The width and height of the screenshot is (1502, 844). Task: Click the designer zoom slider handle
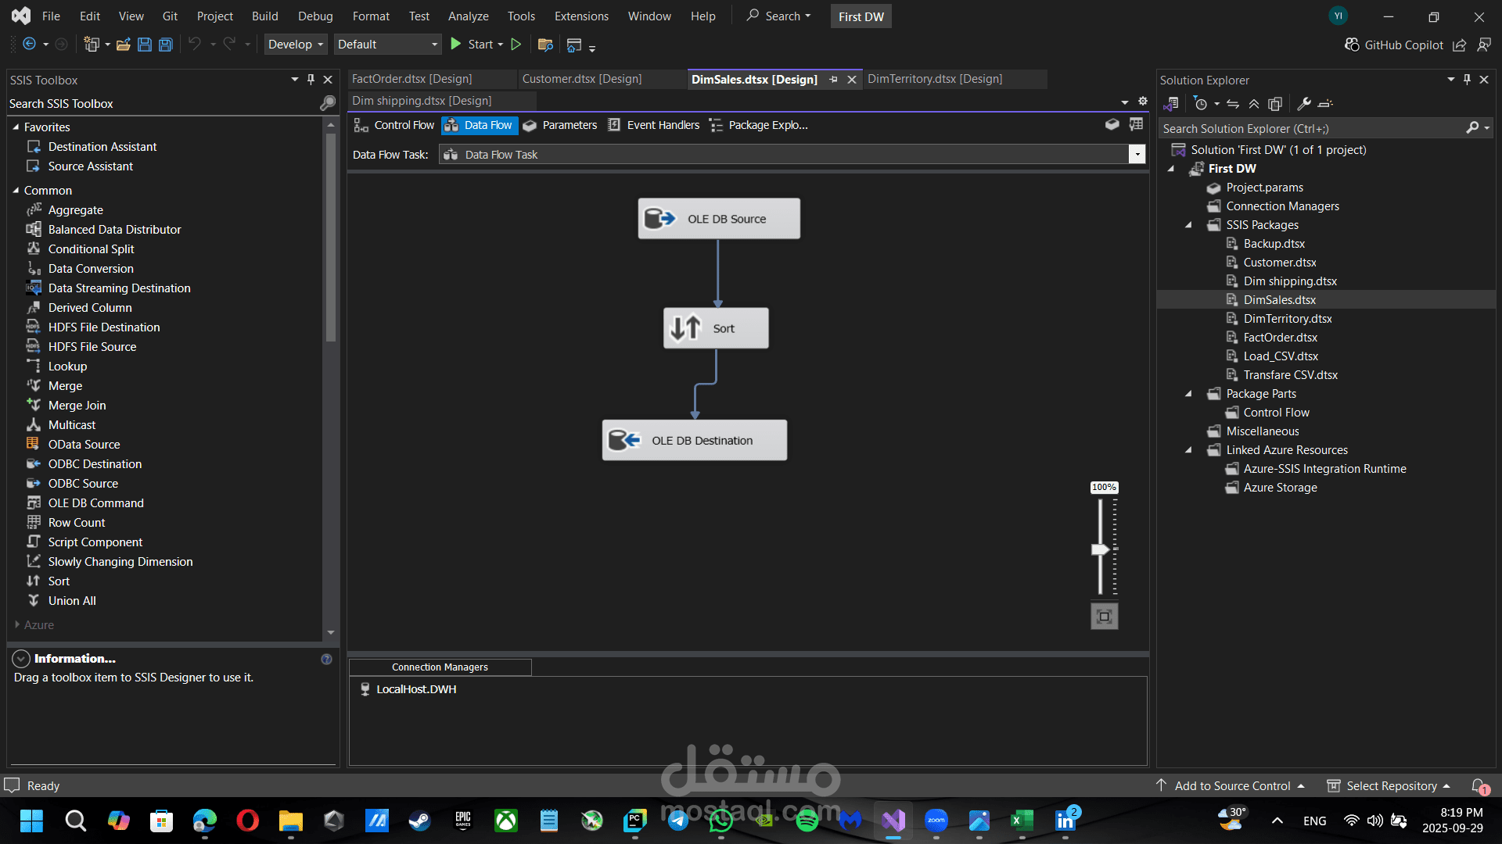[1100, 549]
